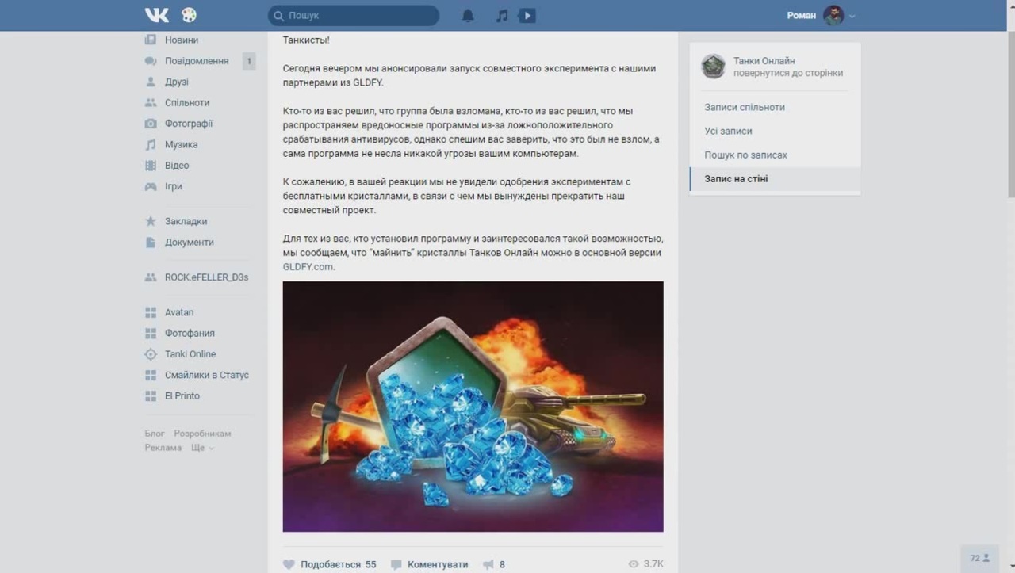The height and width of the screenshot is (573, 1015).
Task: Focus the Пошук search field
Action: (354, 16)
